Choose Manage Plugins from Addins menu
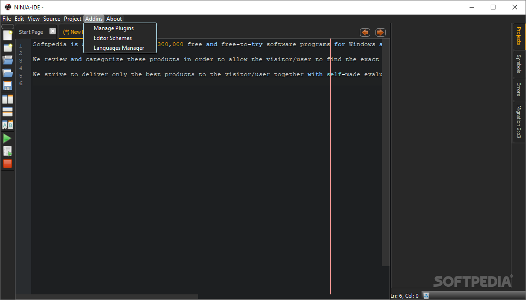Image resolution: width=526 pixels, height=300 pixels. [x=120, y=28]
